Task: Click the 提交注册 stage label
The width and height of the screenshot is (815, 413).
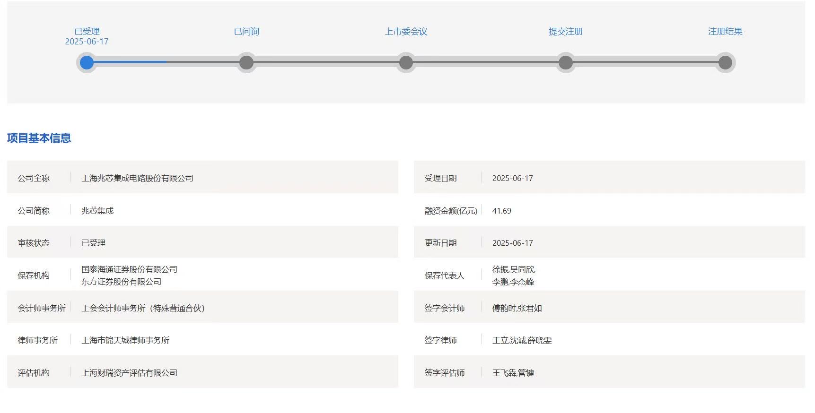Action: click(x=565, y=31)
